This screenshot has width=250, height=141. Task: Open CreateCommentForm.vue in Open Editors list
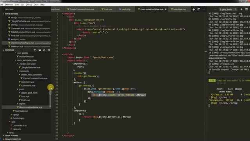click(x=26, y=32)
